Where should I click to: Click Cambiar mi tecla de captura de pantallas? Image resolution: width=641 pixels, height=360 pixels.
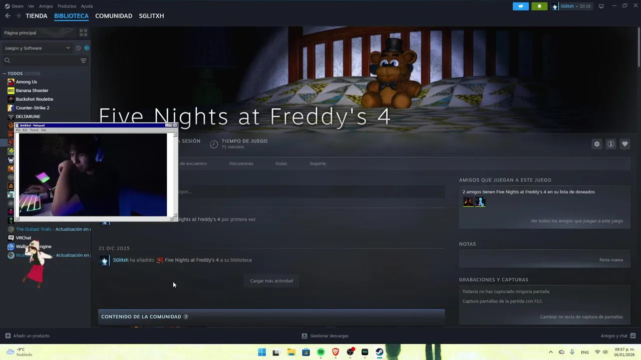[x=581, y=317]
